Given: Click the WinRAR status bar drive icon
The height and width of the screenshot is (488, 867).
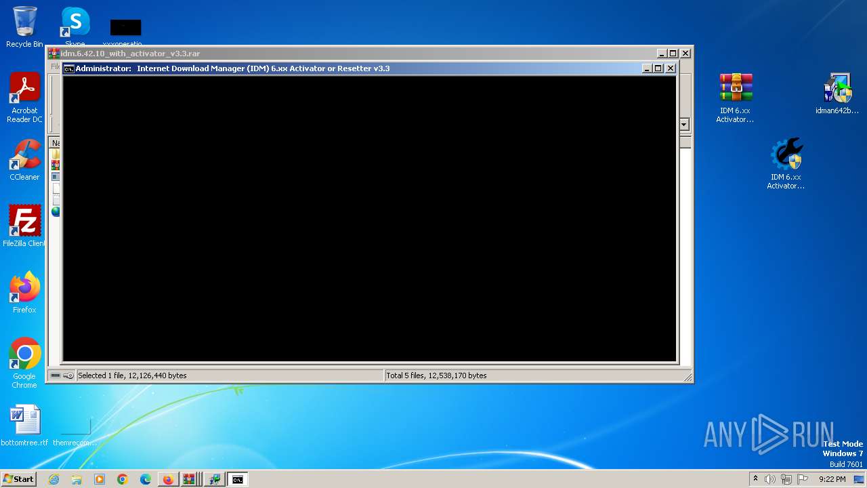Looking at the screenshot, I should click(56, 375).
